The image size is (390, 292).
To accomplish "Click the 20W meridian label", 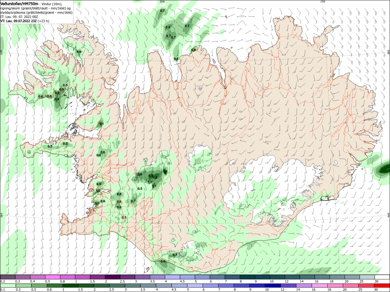I will 162,2.
